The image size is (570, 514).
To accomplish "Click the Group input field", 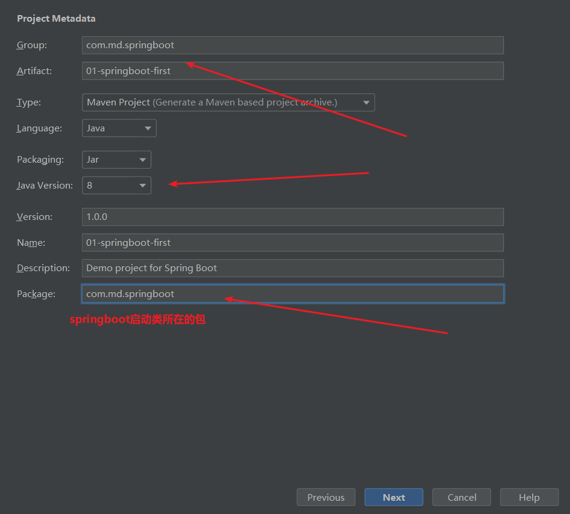I will [x=293, y=45].
